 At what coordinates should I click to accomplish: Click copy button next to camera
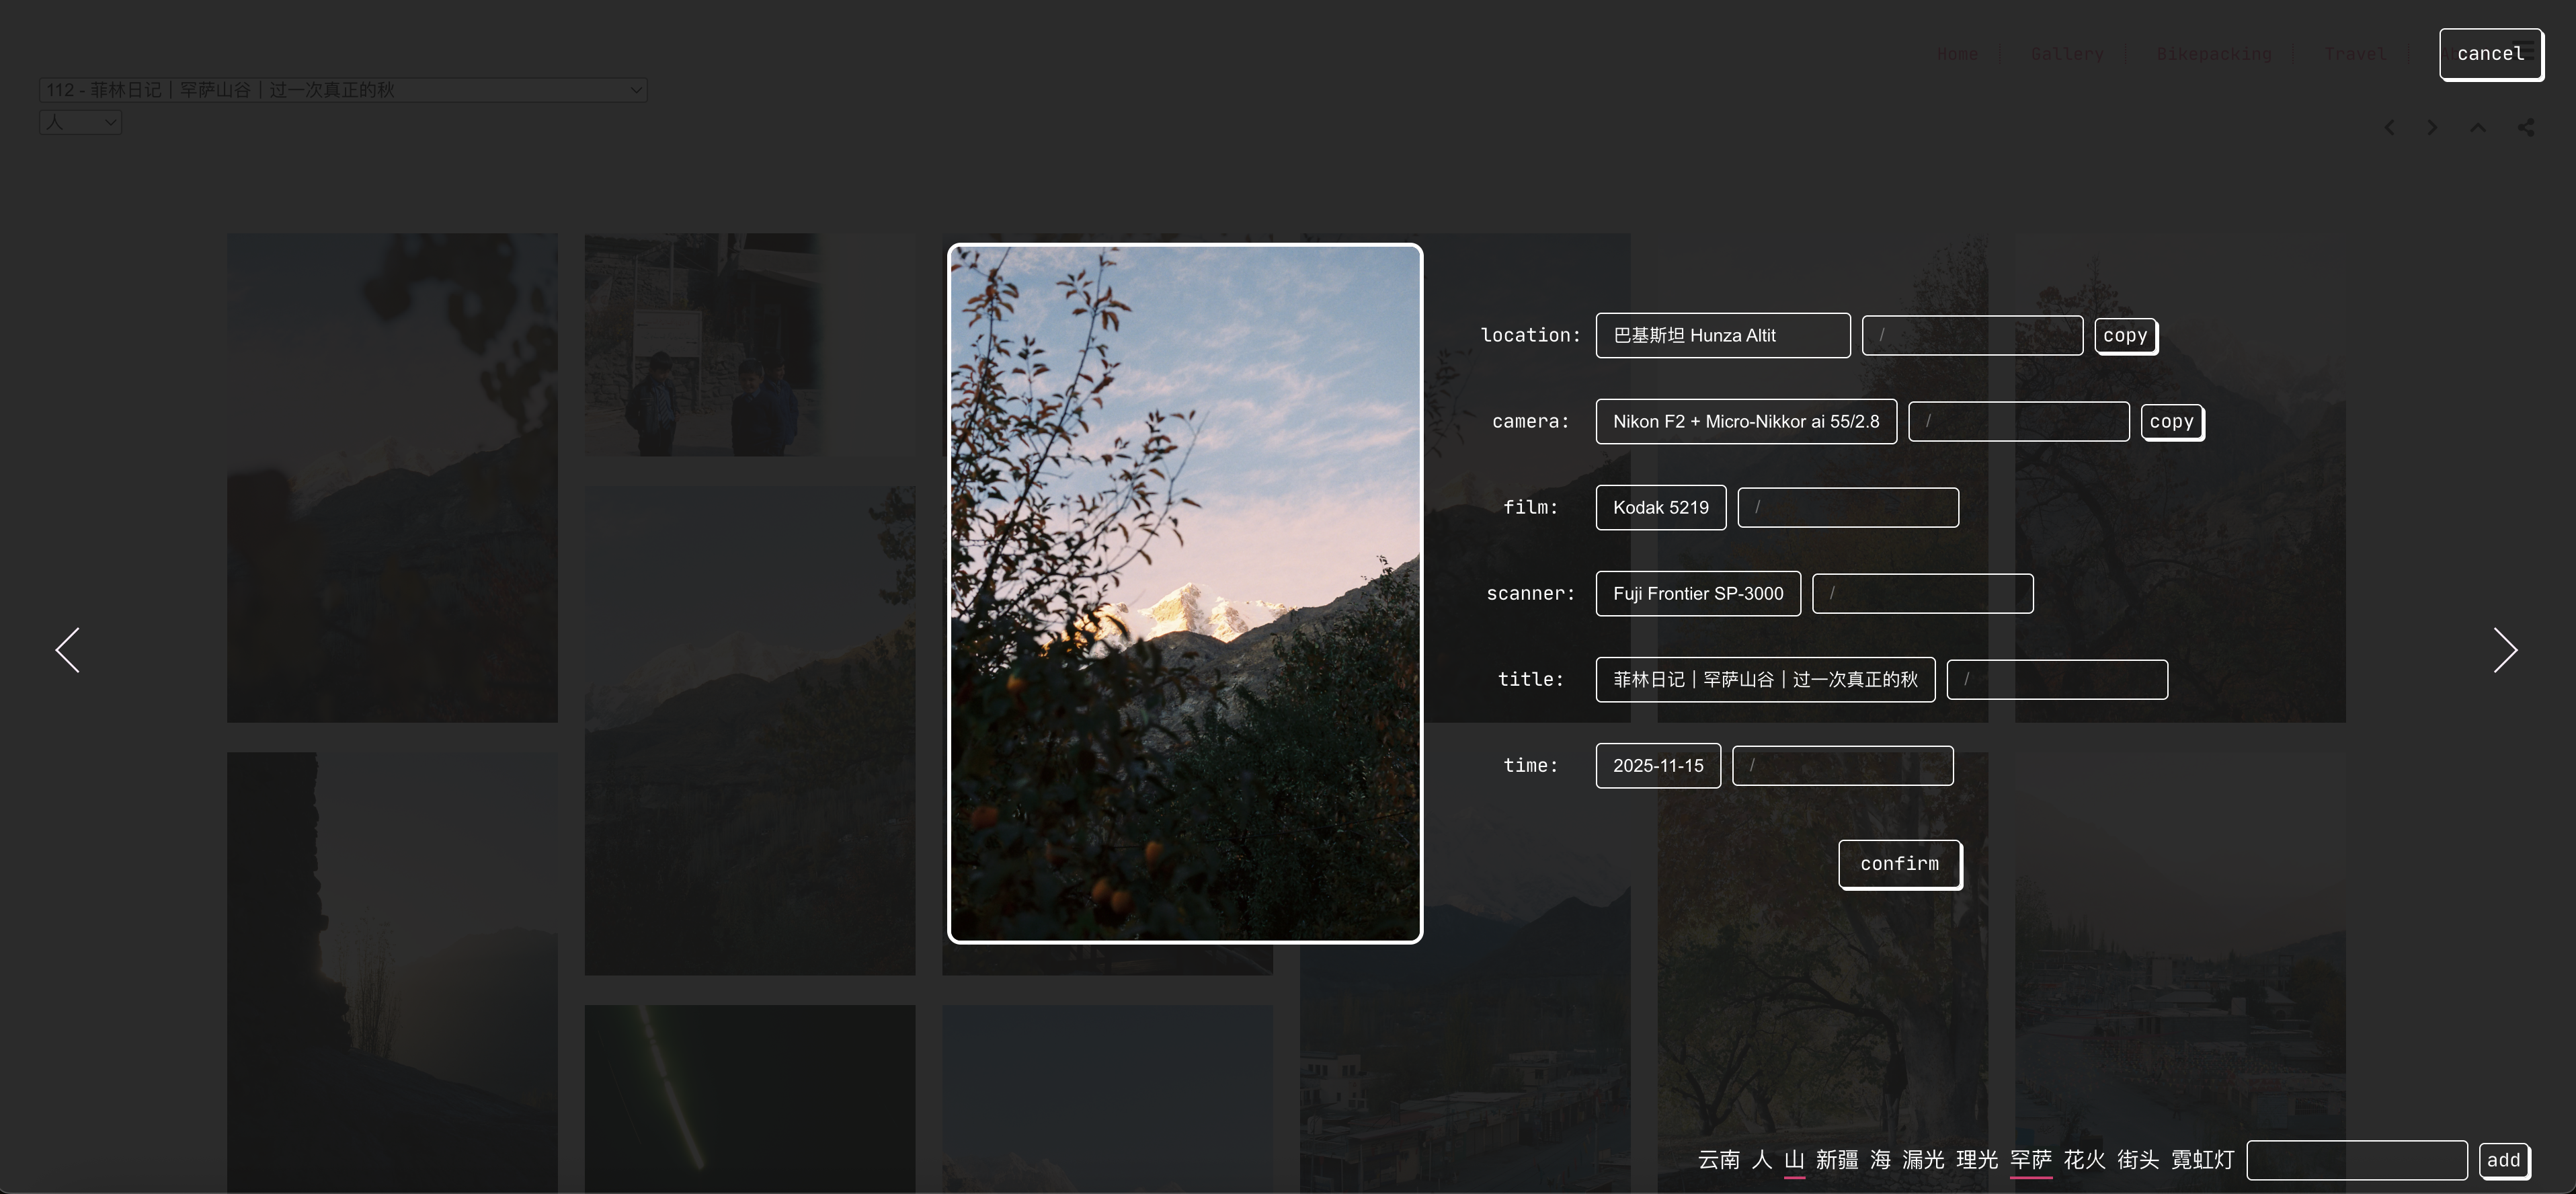pyautogui.click(x=2171, y=422)
